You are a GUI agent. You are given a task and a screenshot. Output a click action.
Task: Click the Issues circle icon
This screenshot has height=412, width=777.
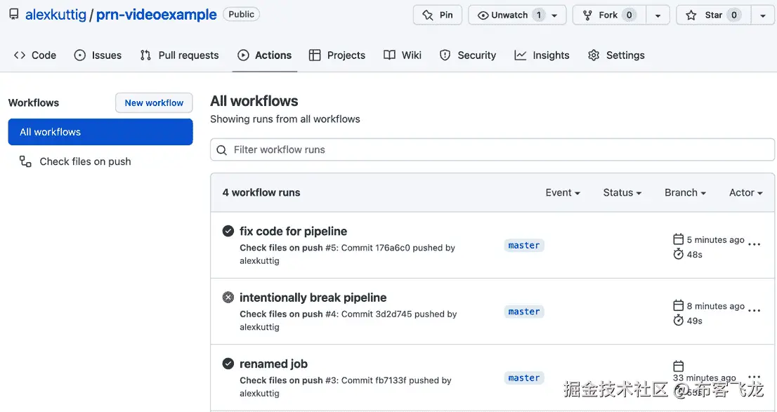tap(79, 55)
